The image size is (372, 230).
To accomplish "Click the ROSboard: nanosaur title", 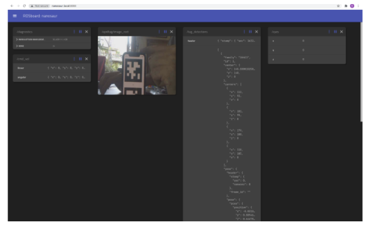I will 40,16.
